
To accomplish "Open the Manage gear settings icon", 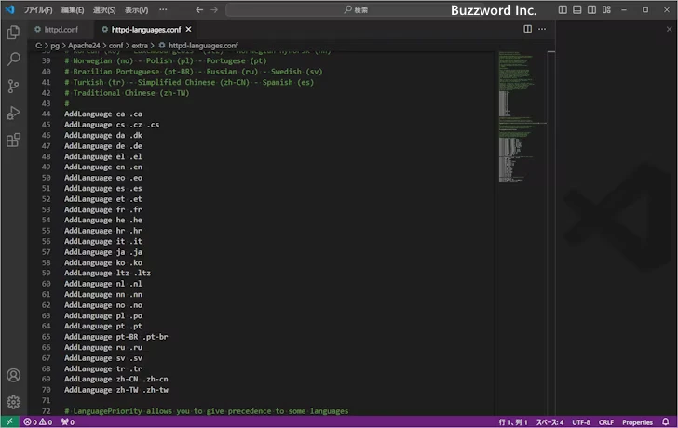I will pos(13,402).
